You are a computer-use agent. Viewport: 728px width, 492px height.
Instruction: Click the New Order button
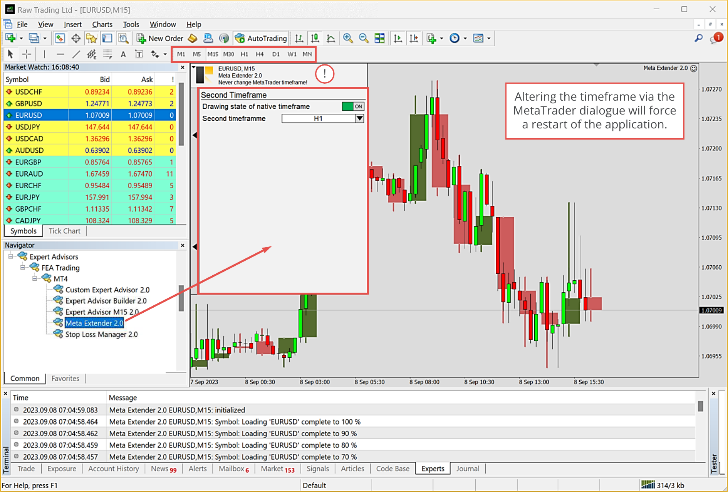(x=160, y=38)
